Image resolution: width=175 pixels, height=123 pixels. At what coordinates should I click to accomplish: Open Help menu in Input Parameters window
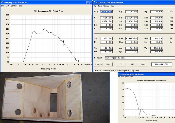[113, 6]
